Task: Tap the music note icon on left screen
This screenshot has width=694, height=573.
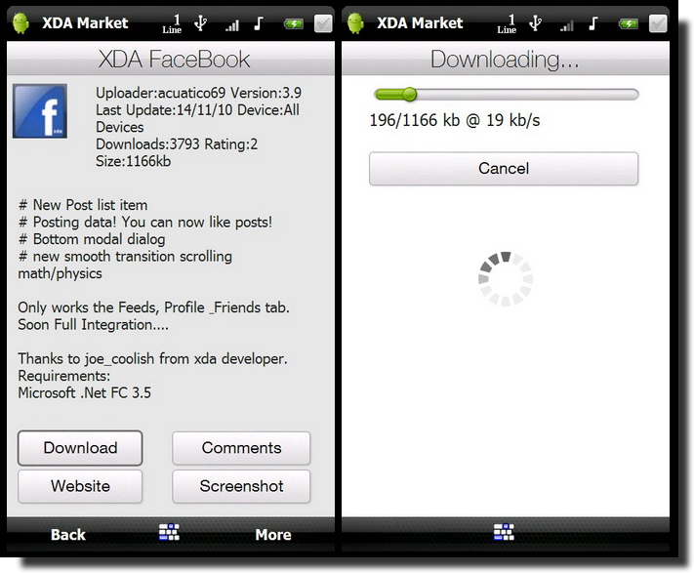Action: click(x=260, y=23)
